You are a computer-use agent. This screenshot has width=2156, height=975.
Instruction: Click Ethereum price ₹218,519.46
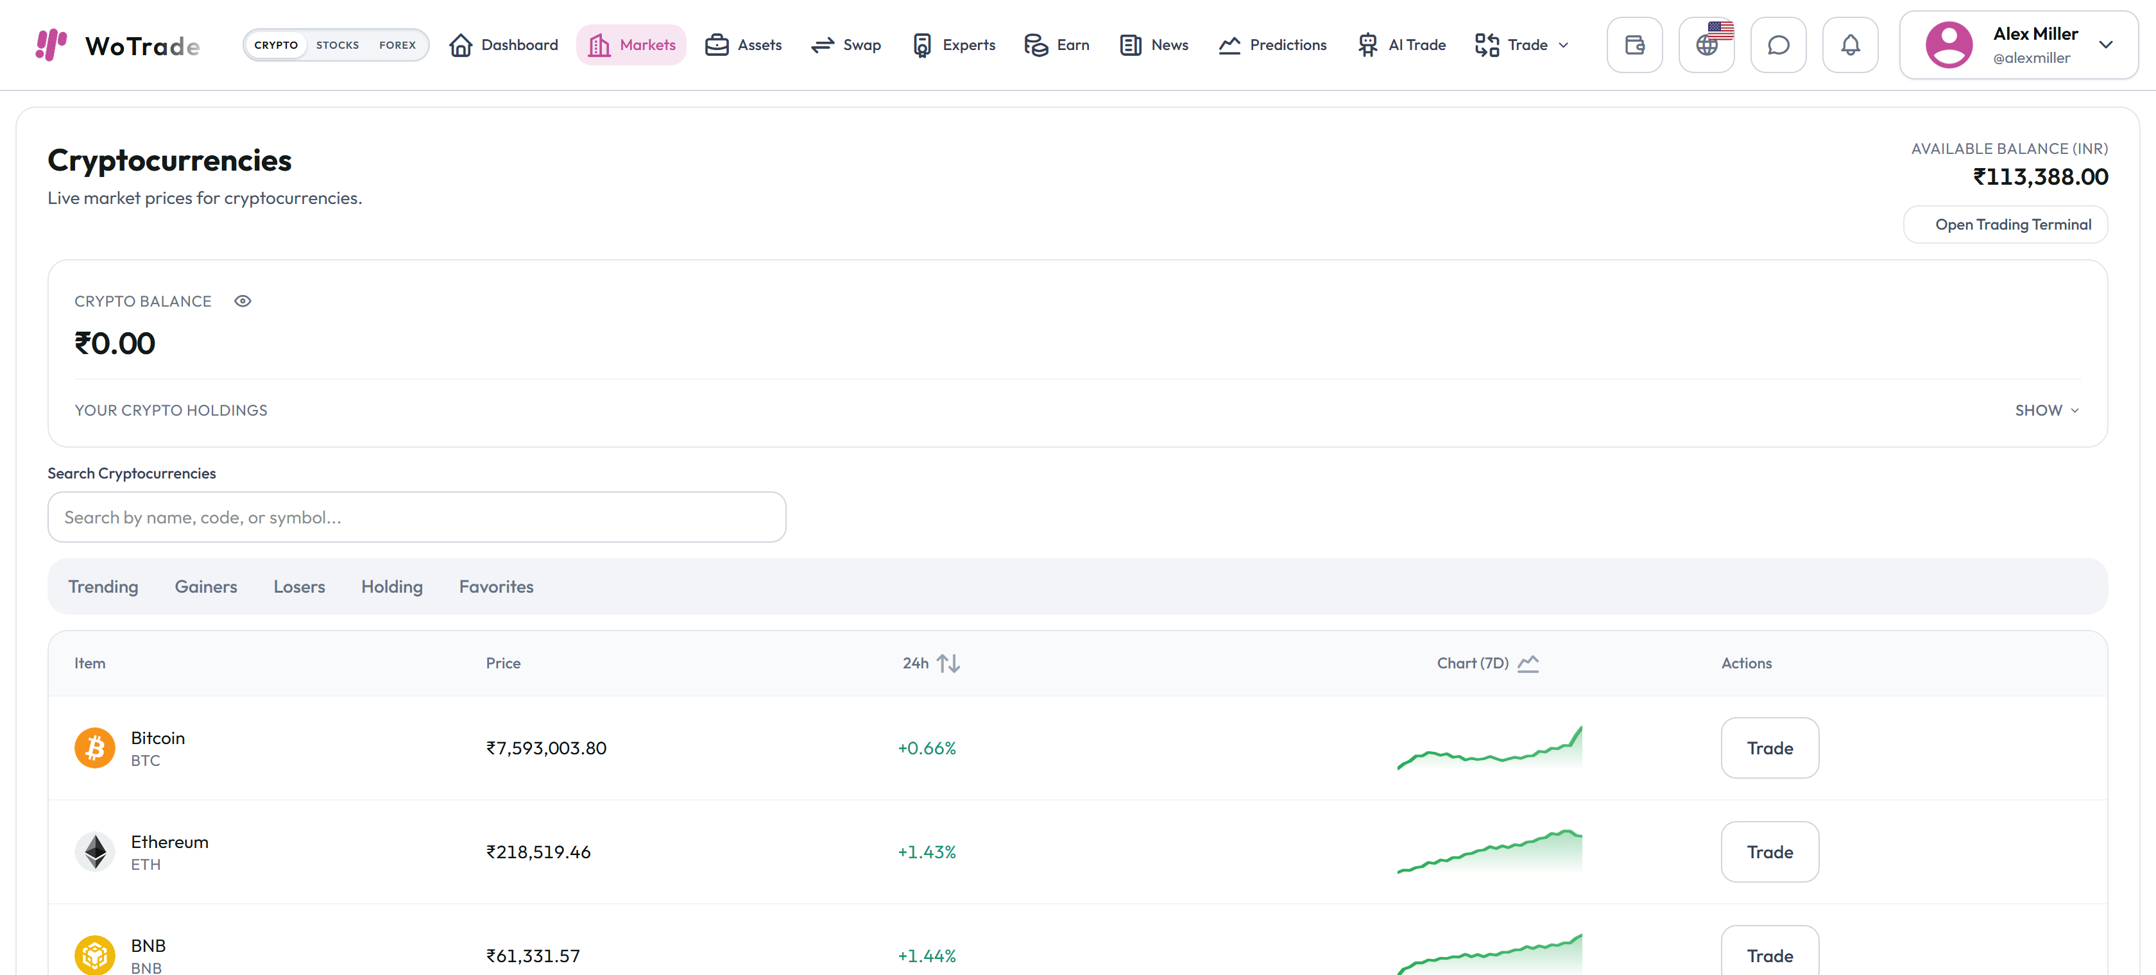click(x=538, y=852)
